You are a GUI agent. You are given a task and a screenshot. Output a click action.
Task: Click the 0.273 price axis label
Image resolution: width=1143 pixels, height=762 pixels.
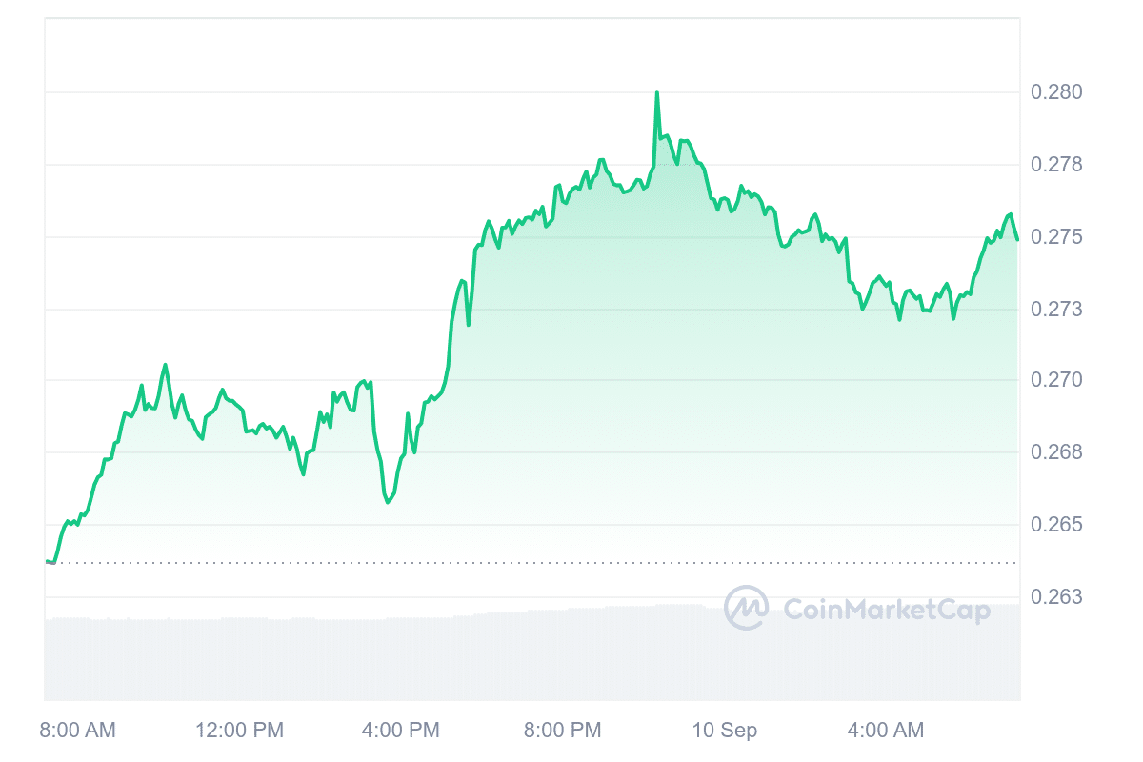pyautogui.click(x=1056, y=309)
